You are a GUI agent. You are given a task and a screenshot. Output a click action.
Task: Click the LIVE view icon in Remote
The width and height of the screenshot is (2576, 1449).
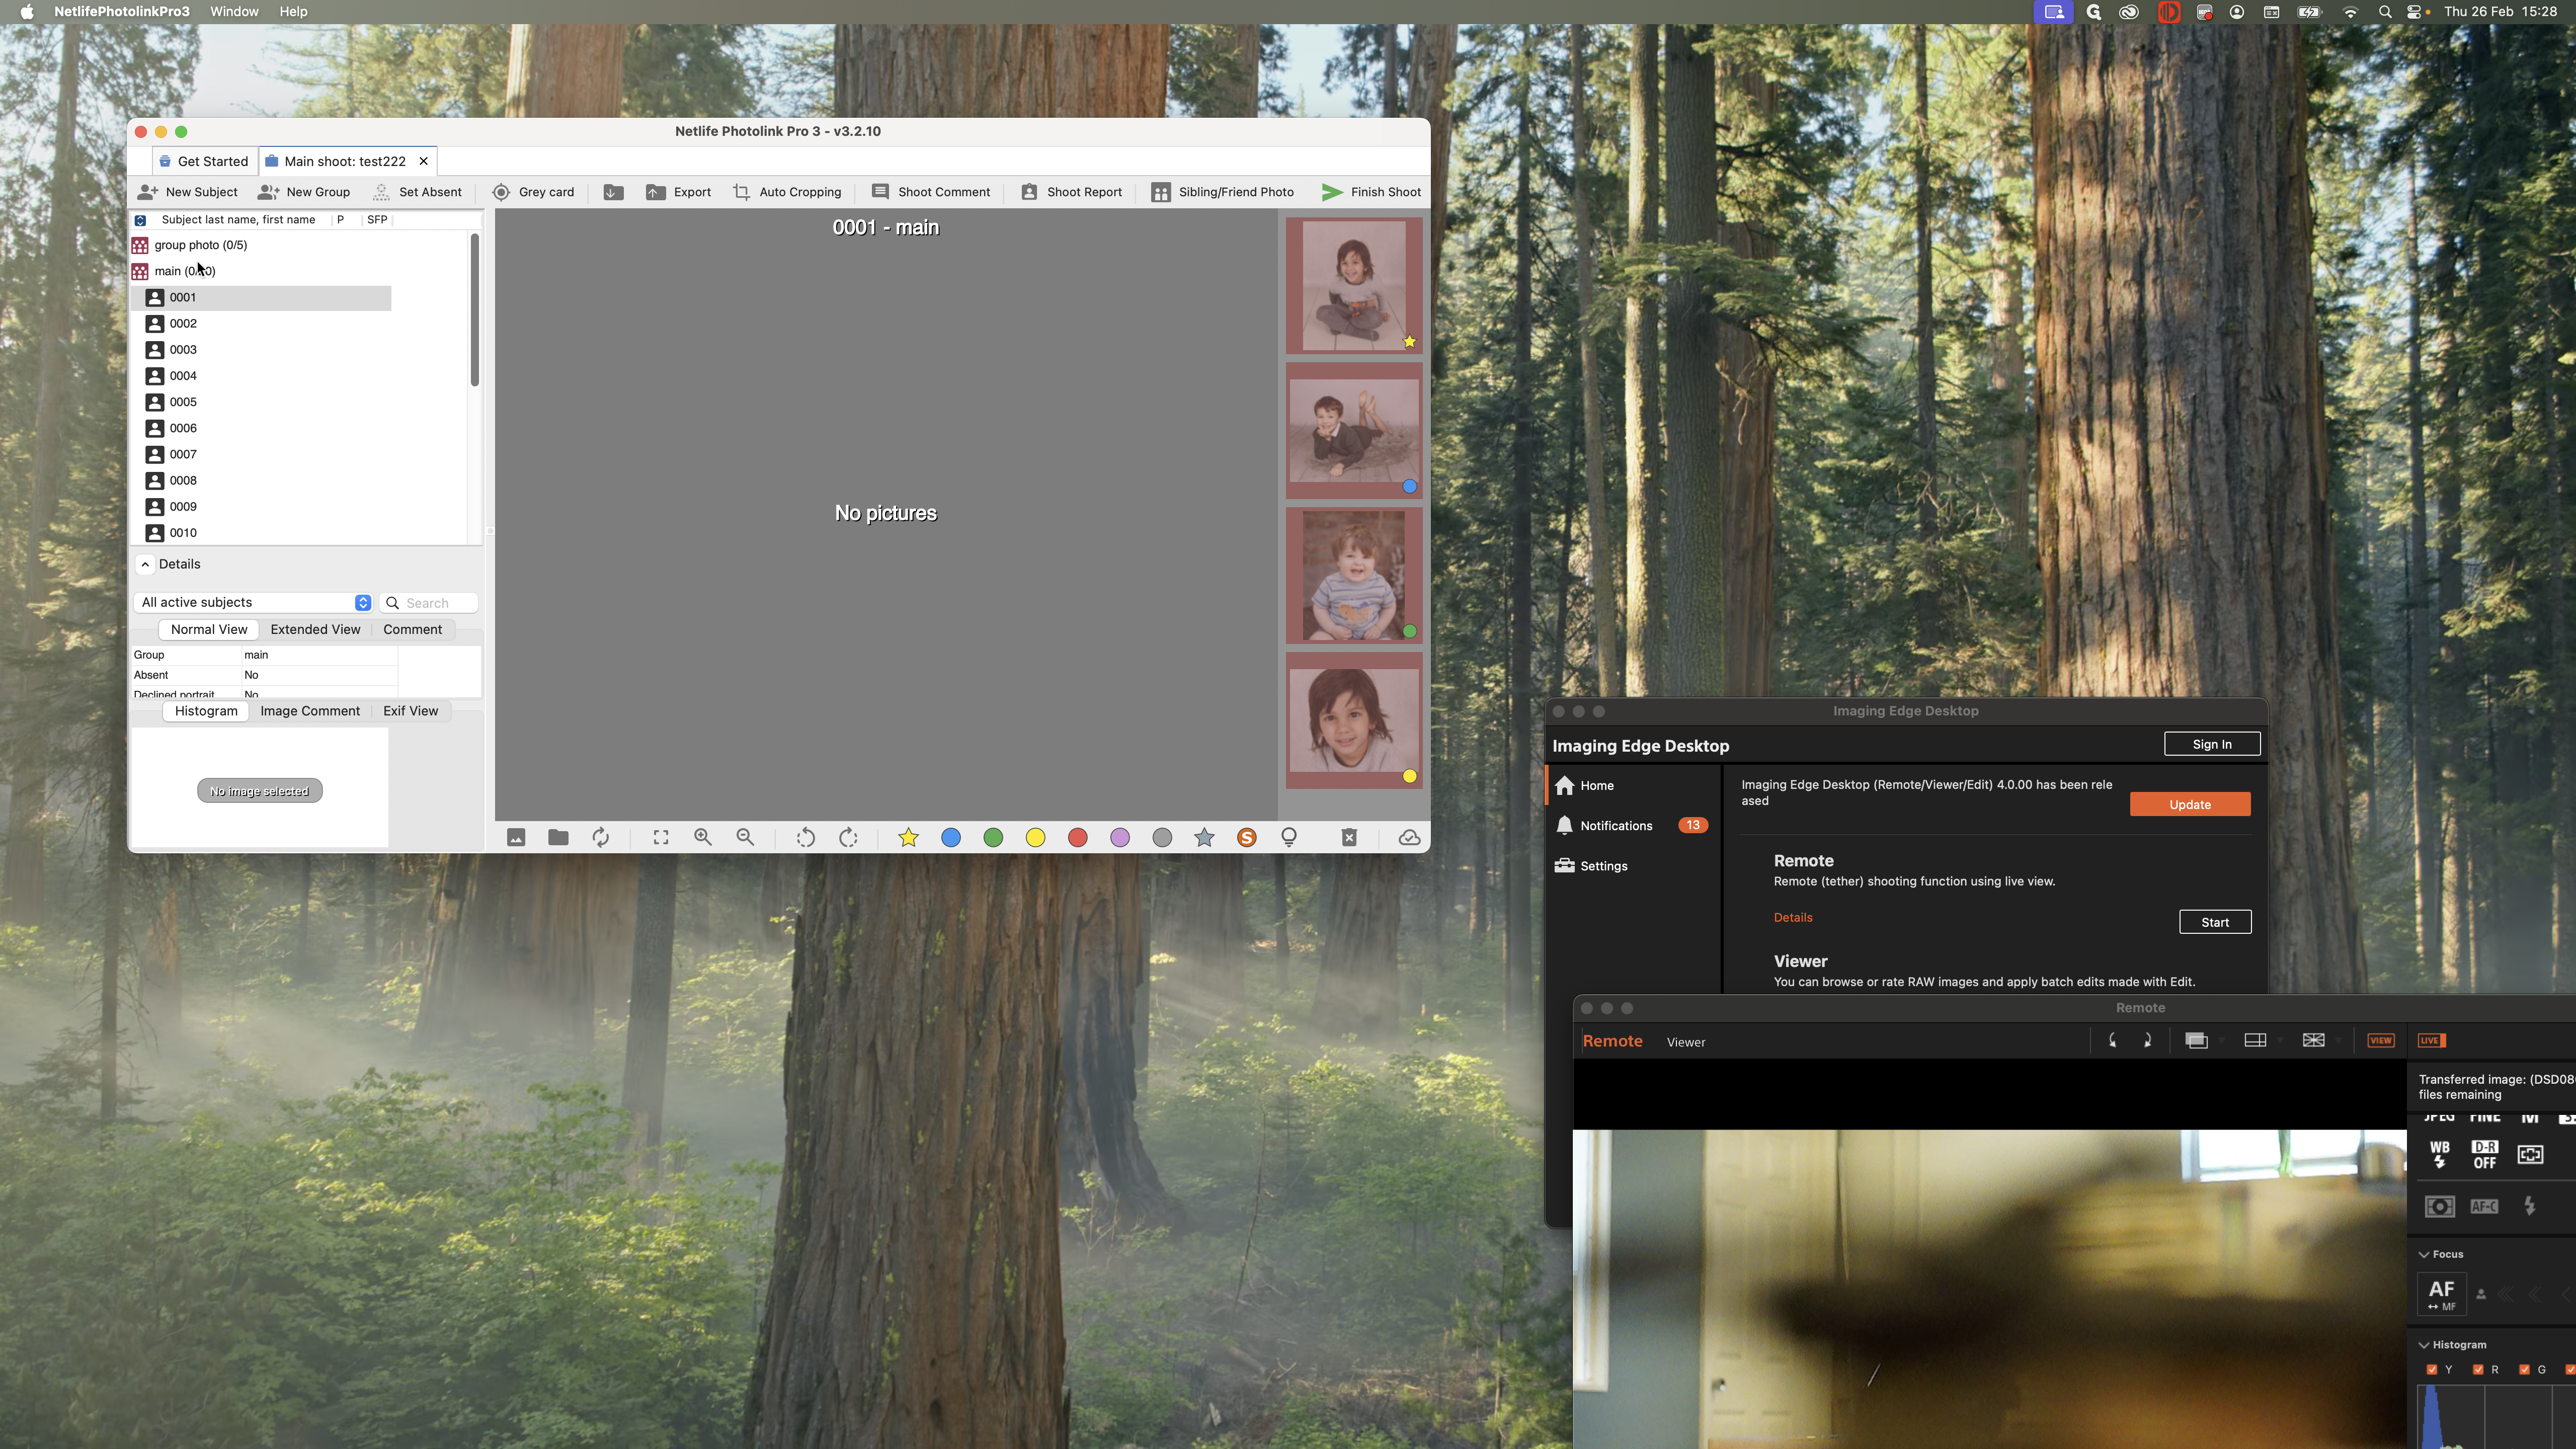coord(2431,1040)
